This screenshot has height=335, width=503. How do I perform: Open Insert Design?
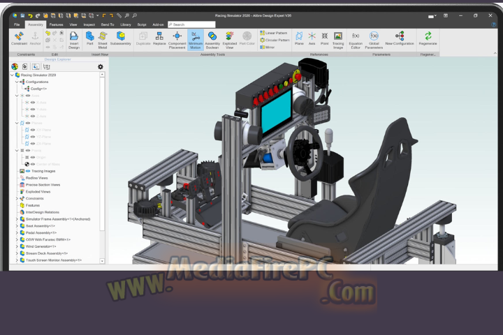pos(74,40)
